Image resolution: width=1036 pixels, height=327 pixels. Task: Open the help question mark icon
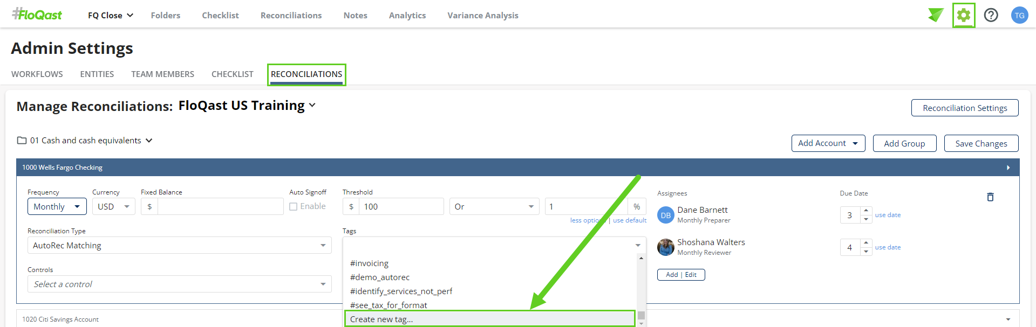[x=991, y=15]
